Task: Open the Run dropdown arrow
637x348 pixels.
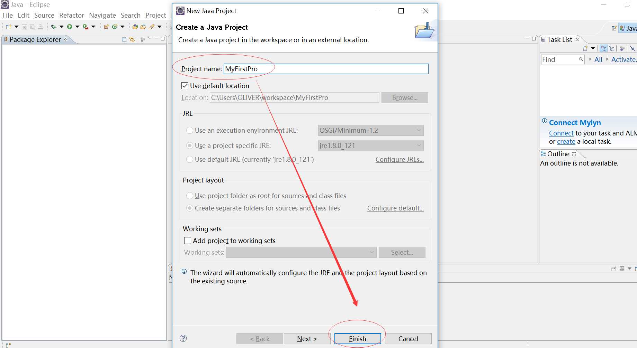Action: 77,27
